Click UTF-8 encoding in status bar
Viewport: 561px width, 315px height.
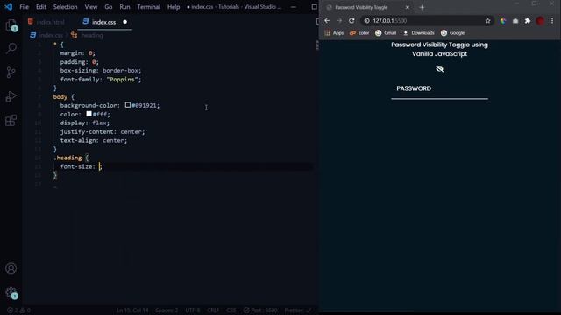pyautogui.click(x=193, y=311)
